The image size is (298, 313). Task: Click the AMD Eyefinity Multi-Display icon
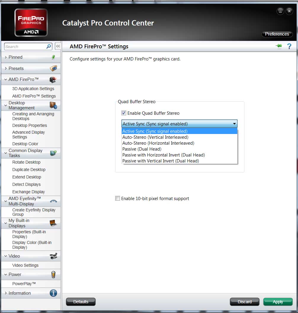pyautogui.click(x=53, y=201)
